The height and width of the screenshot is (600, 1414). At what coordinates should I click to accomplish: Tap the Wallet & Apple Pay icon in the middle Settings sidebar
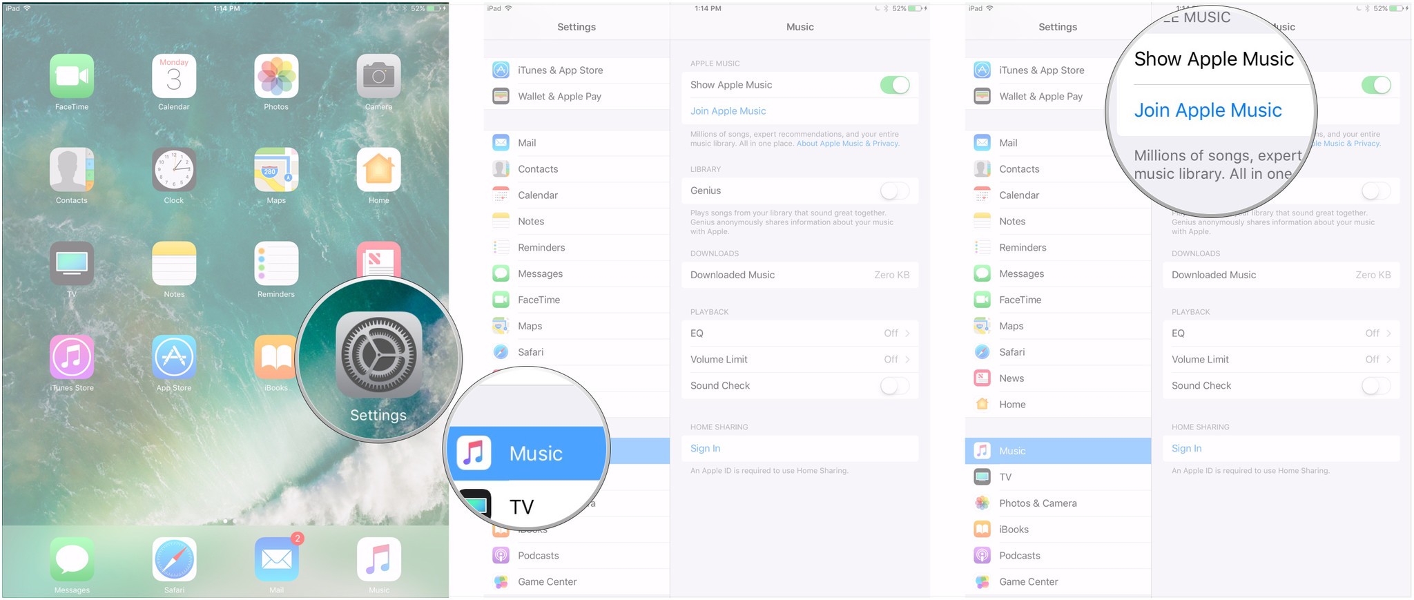(x=501, y=96)
